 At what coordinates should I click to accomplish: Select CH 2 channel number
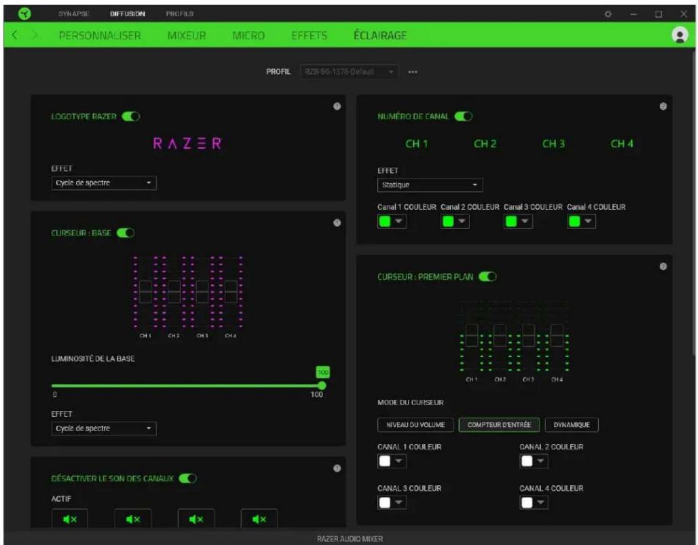point(485,144)
